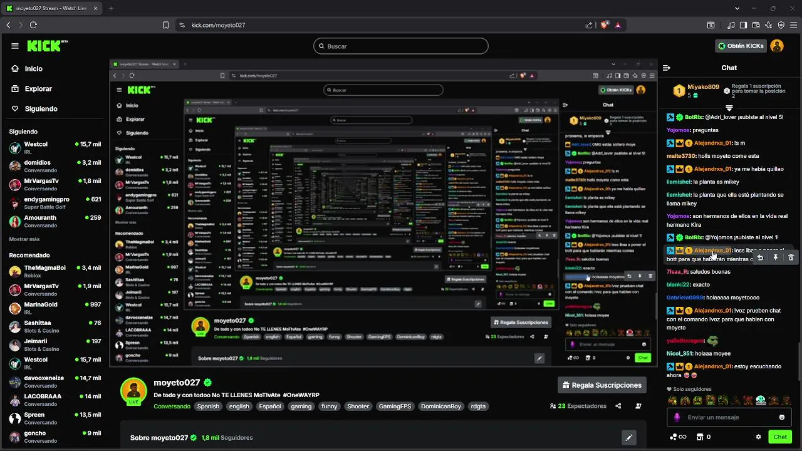
Task: Click the Enviar un mensaje field
Action: click(x=729, y=417)
